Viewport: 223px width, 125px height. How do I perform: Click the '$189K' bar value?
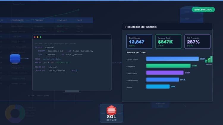pyautogui.click(x=194, y=66)
